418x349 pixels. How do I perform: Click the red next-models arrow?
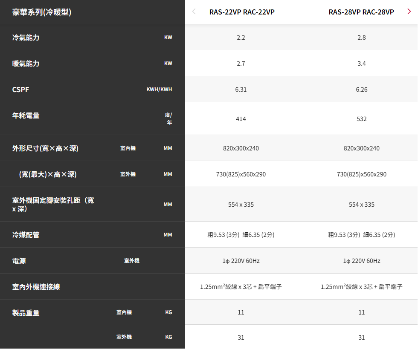(x=409, y=12)
